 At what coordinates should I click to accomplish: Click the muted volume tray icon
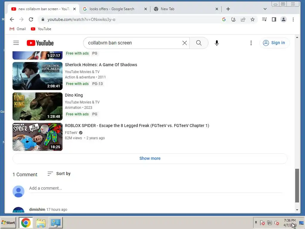coord(277,222)
